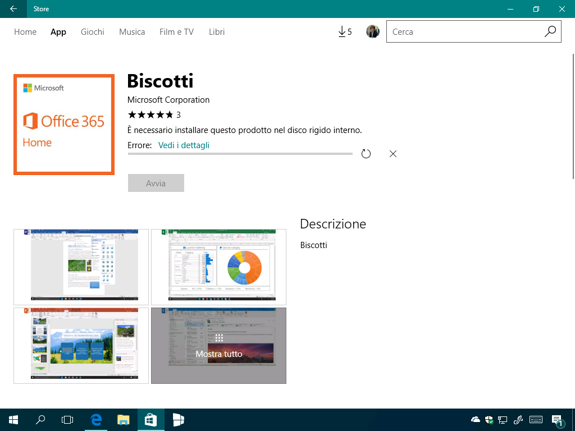
Task: Click the vertical scrollbar of the Store page
Action: (573, 117)
